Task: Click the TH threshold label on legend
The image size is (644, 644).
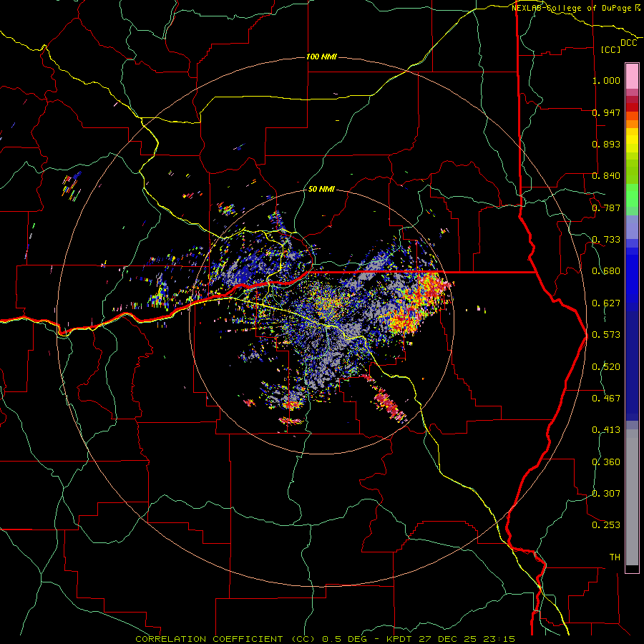Action: coord(615,557)
